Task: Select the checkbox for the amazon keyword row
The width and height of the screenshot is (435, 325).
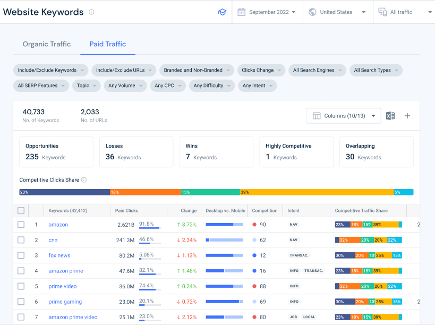Action: (21, 224)
